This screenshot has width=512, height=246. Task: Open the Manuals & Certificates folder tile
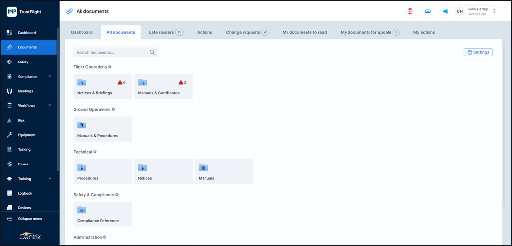[x=163, y=87]
